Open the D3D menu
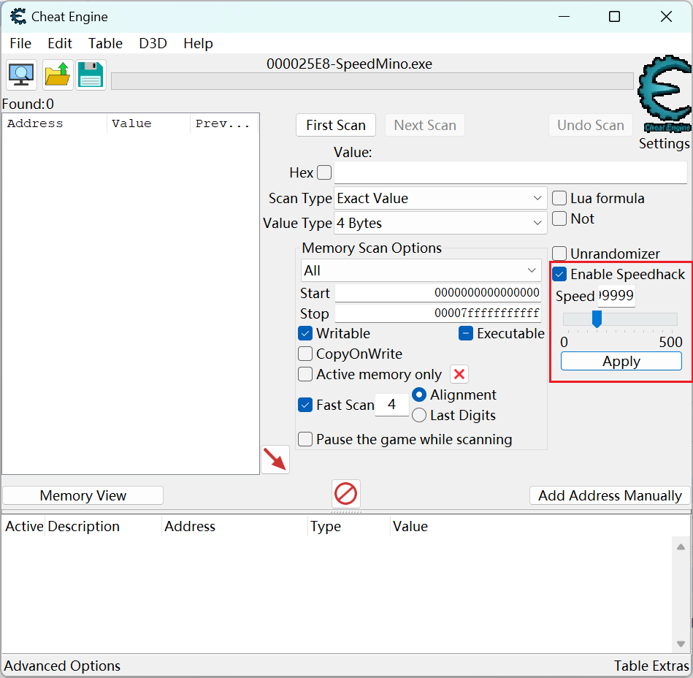693x678 pixels. (153, 43)
